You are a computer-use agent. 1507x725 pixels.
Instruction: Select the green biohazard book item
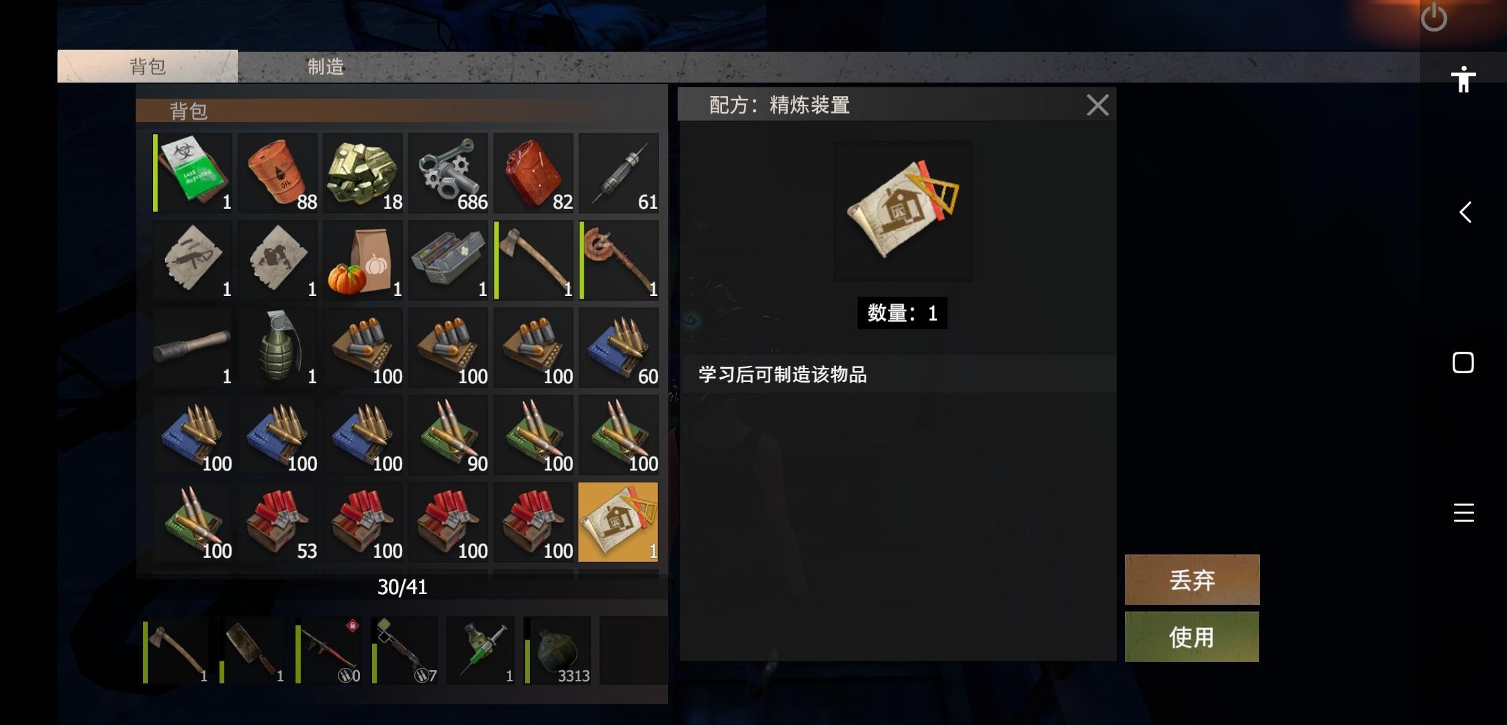[192, 173]
